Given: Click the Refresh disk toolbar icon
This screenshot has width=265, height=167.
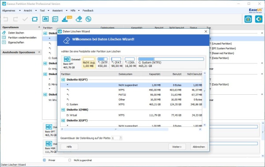Looking at the screenshot, I should click(35, 19).
